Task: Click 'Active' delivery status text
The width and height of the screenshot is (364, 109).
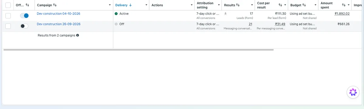Action: coord(124,14)
